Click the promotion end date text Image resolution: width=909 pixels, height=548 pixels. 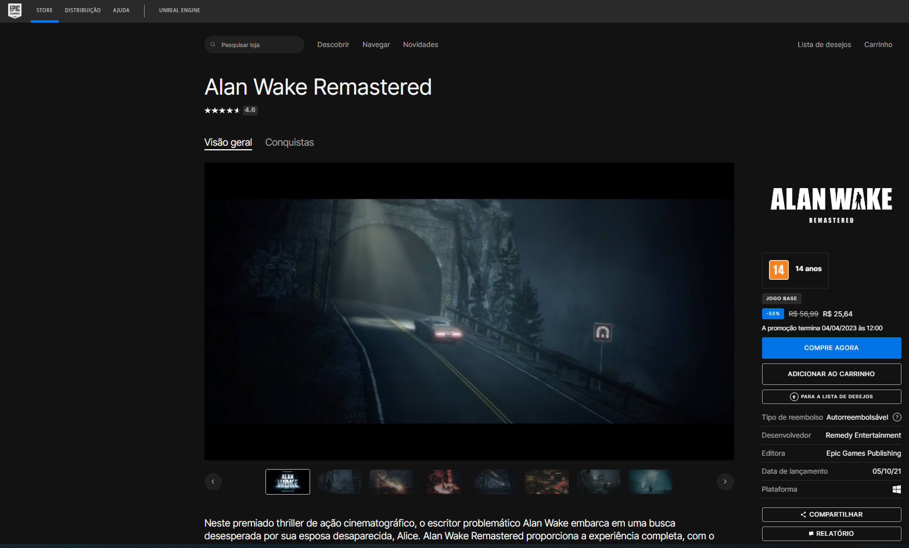pyautogui.click(x=822, y=328)
